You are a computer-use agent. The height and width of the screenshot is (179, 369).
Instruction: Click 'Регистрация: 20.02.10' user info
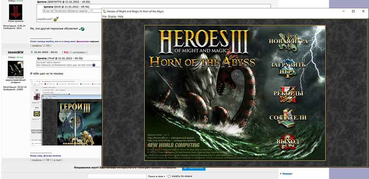tap(15, 87)
